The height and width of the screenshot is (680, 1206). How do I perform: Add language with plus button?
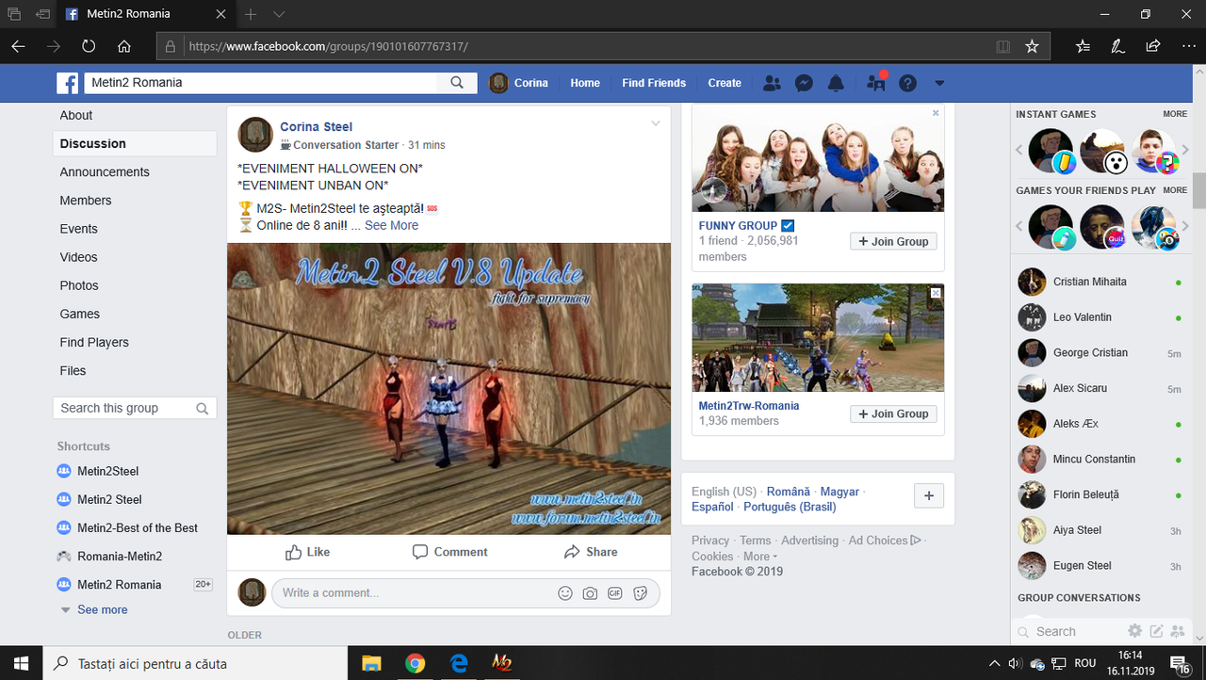click(928, 496)
